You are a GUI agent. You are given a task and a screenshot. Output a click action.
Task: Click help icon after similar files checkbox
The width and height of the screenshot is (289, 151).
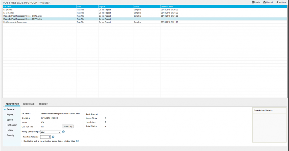77,141
